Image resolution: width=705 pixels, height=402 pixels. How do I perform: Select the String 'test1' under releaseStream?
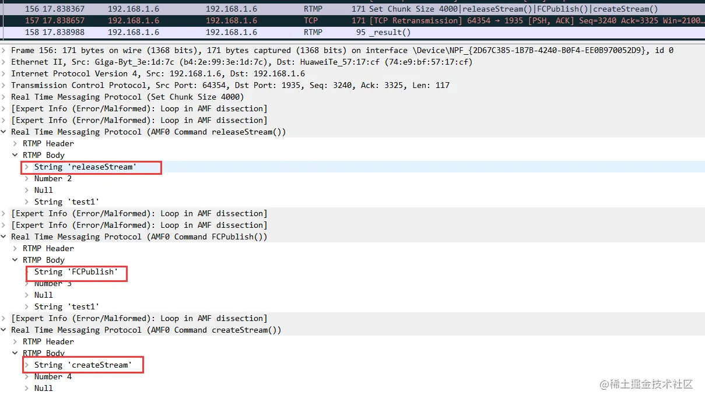click(x=64, y=202)
